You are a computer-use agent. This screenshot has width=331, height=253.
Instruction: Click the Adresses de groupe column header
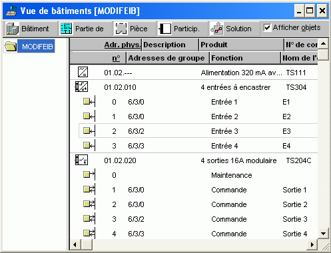point(168,58)
